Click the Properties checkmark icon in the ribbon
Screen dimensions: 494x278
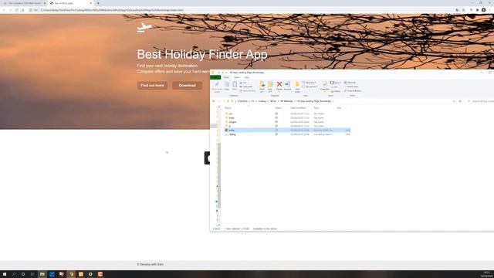324,84
